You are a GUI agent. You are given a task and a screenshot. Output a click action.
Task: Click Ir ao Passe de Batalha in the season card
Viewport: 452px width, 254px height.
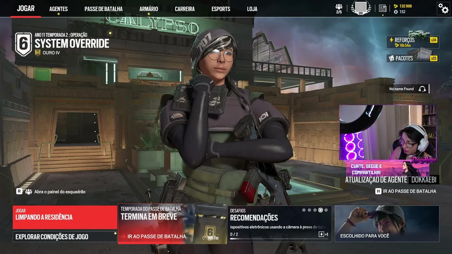[156, 236]
